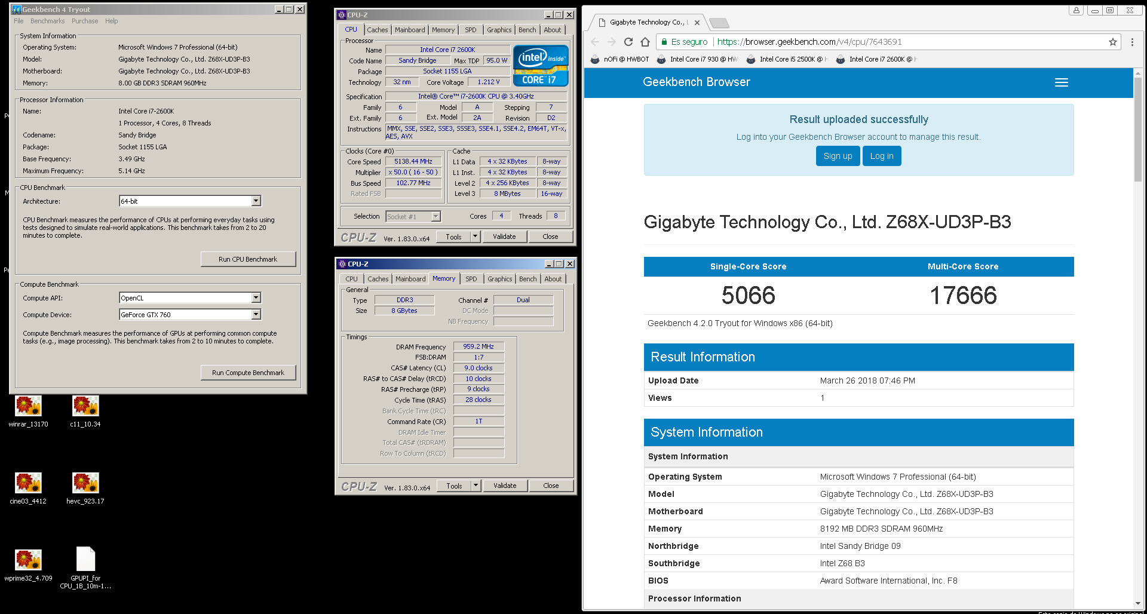The width and height of the screenshot is (1147, 614).
Task: Open Intel Core i7 930 bookmark
Action: pyautogui.click(x=697, y=59)
